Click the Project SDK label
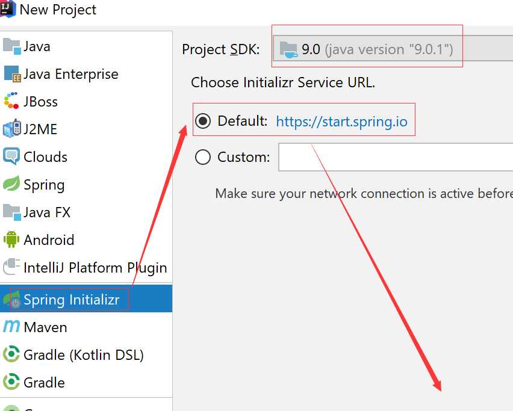This screenshot has height=411, width=513. (x=221, y=50)
